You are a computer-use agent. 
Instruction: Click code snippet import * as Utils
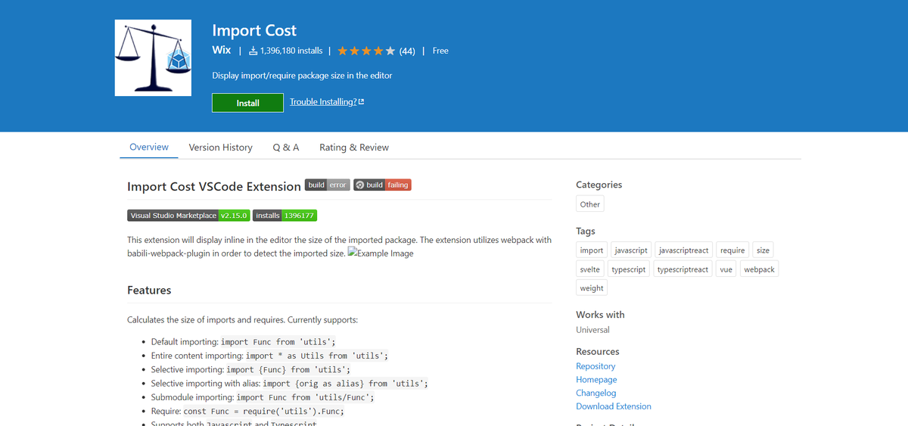pyautogui.click(x=317, y=356)
